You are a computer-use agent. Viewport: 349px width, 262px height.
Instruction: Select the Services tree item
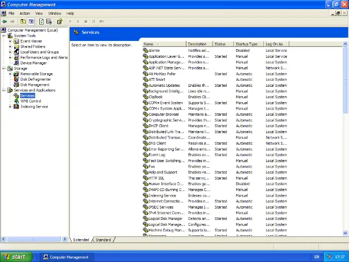point(28,96)
